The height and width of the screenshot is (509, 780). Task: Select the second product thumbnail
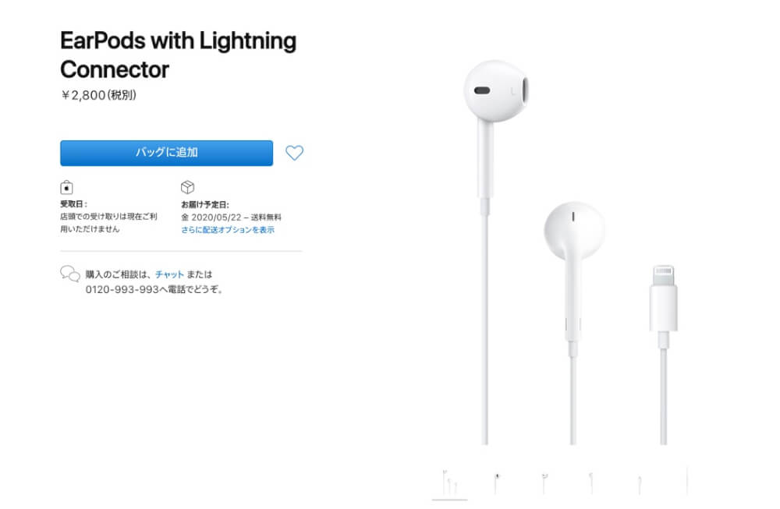click(496, 482)
